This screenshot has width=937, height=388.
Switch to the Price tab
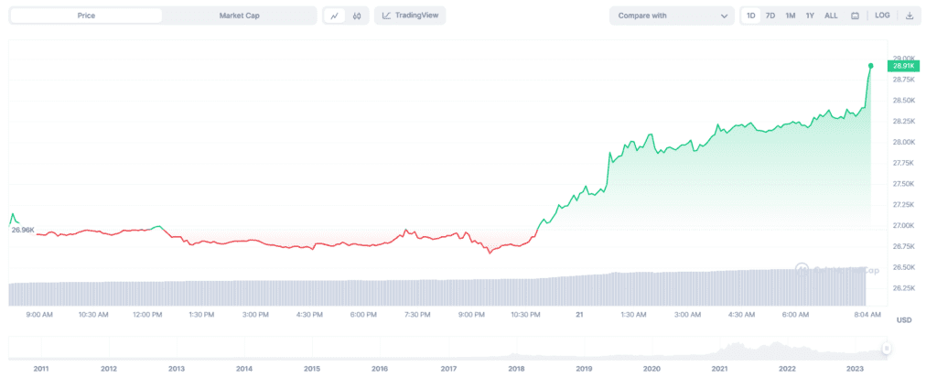coord(86,16)
